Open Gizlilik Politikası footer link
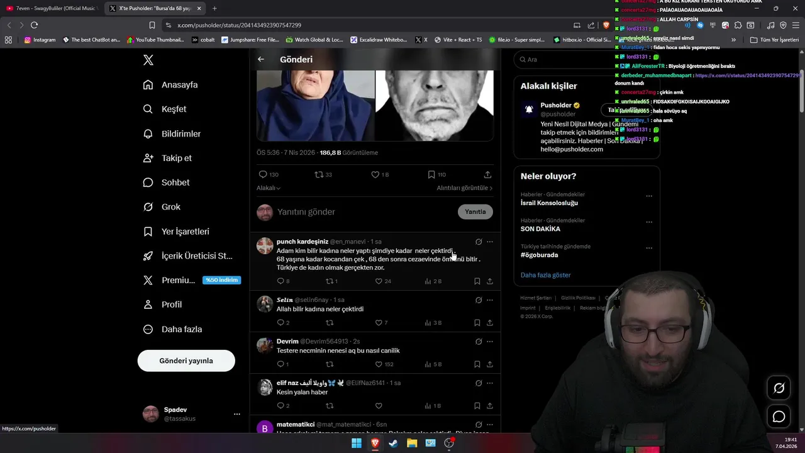805x453 pixels. (x=577, y=298)
